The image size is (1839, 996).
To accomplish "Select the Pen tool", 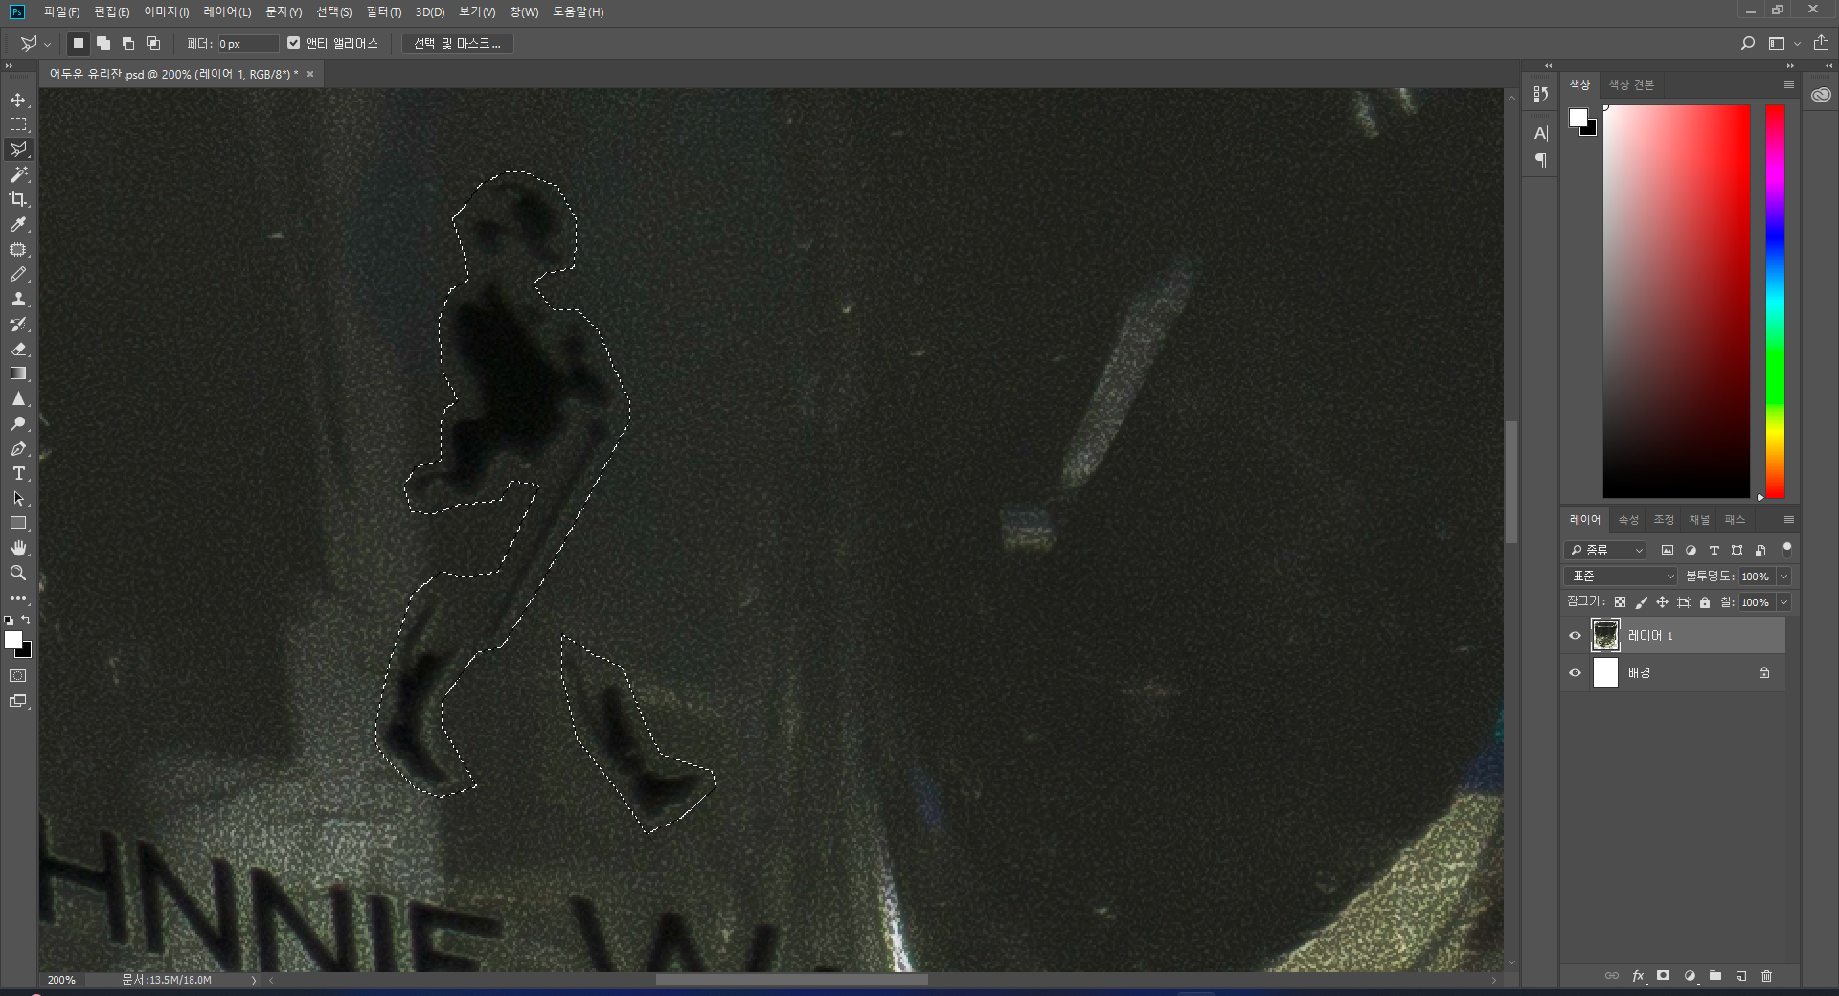I will [x=18, y=448].
